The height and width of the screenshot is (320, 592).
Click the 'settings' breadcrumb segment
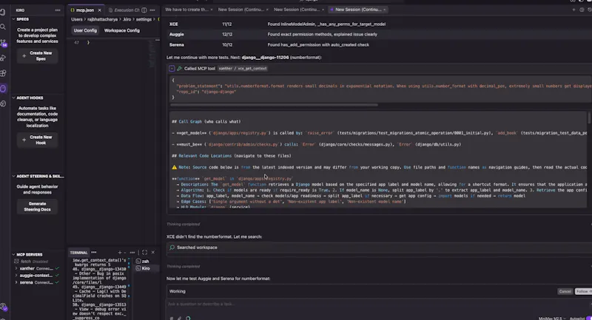click(144, 20)
